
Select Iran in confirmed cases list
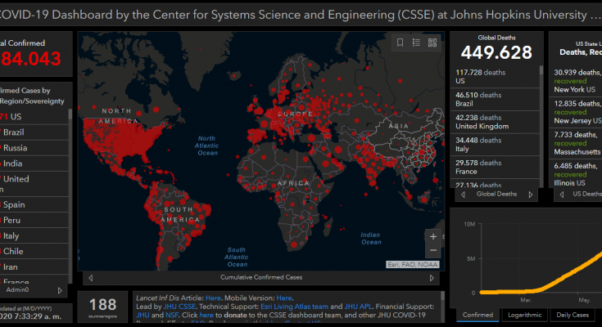[34, 267]
